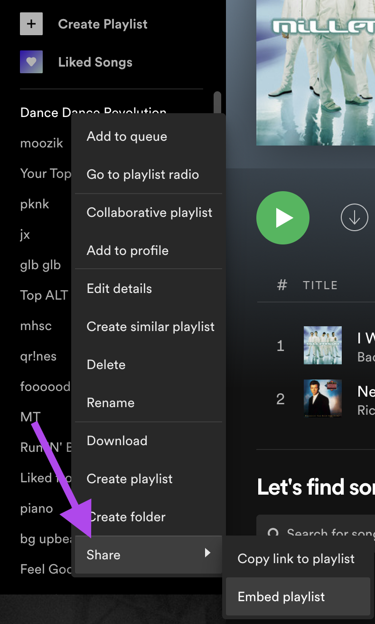Open the mhsc playlist
Screen dimensions: 375x624
click(36, 326)
